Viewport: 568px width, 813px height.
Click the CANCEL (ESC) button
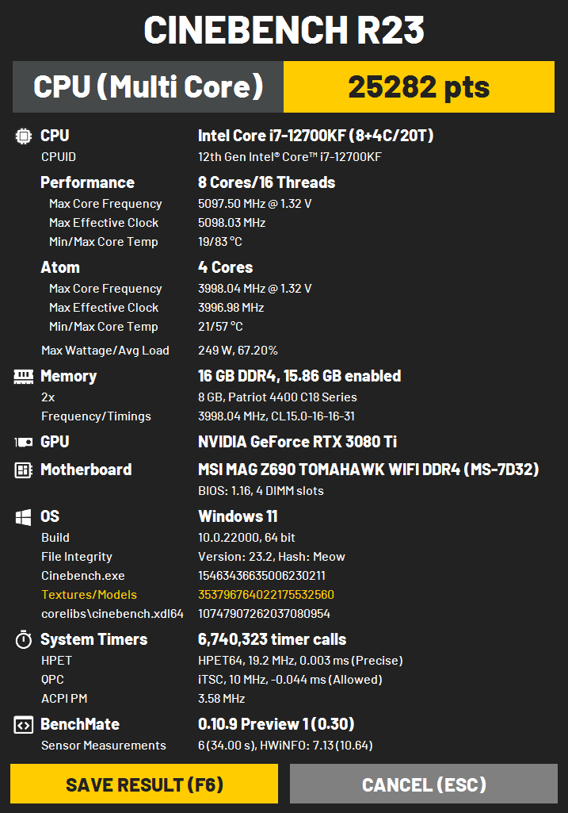[424, 784]
